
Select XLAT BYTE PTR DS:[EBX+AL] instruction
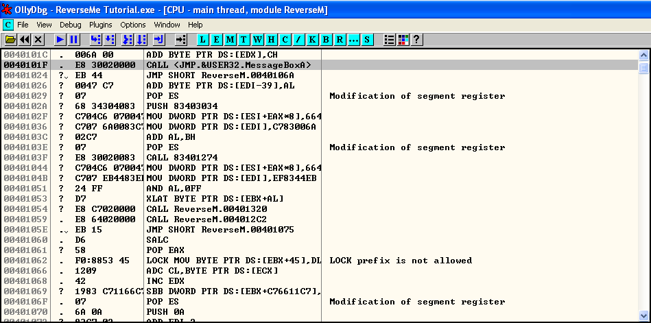click(215, 199)
